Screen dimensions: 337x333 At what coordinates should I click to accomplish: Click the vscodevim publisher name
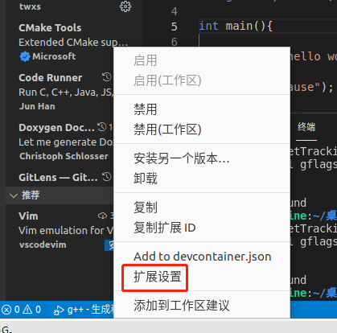(43, 245)
